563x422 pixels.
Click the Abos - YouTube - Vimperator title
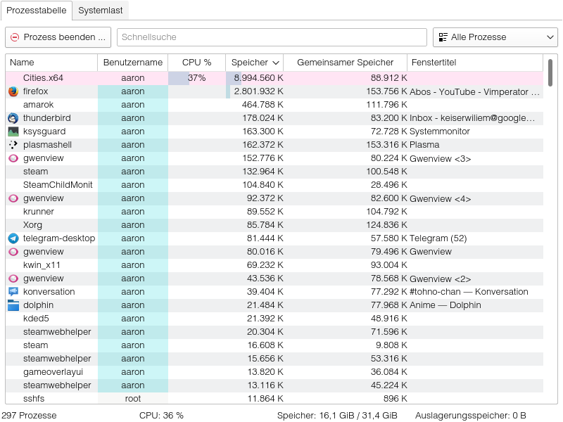[x=474, y=92]
